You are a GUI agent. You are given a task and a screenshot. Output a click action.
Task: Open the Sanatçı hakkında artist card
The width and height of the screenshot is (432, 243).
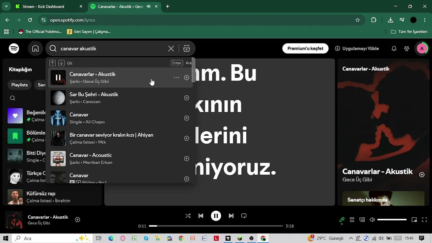click(x=383, y=198)
